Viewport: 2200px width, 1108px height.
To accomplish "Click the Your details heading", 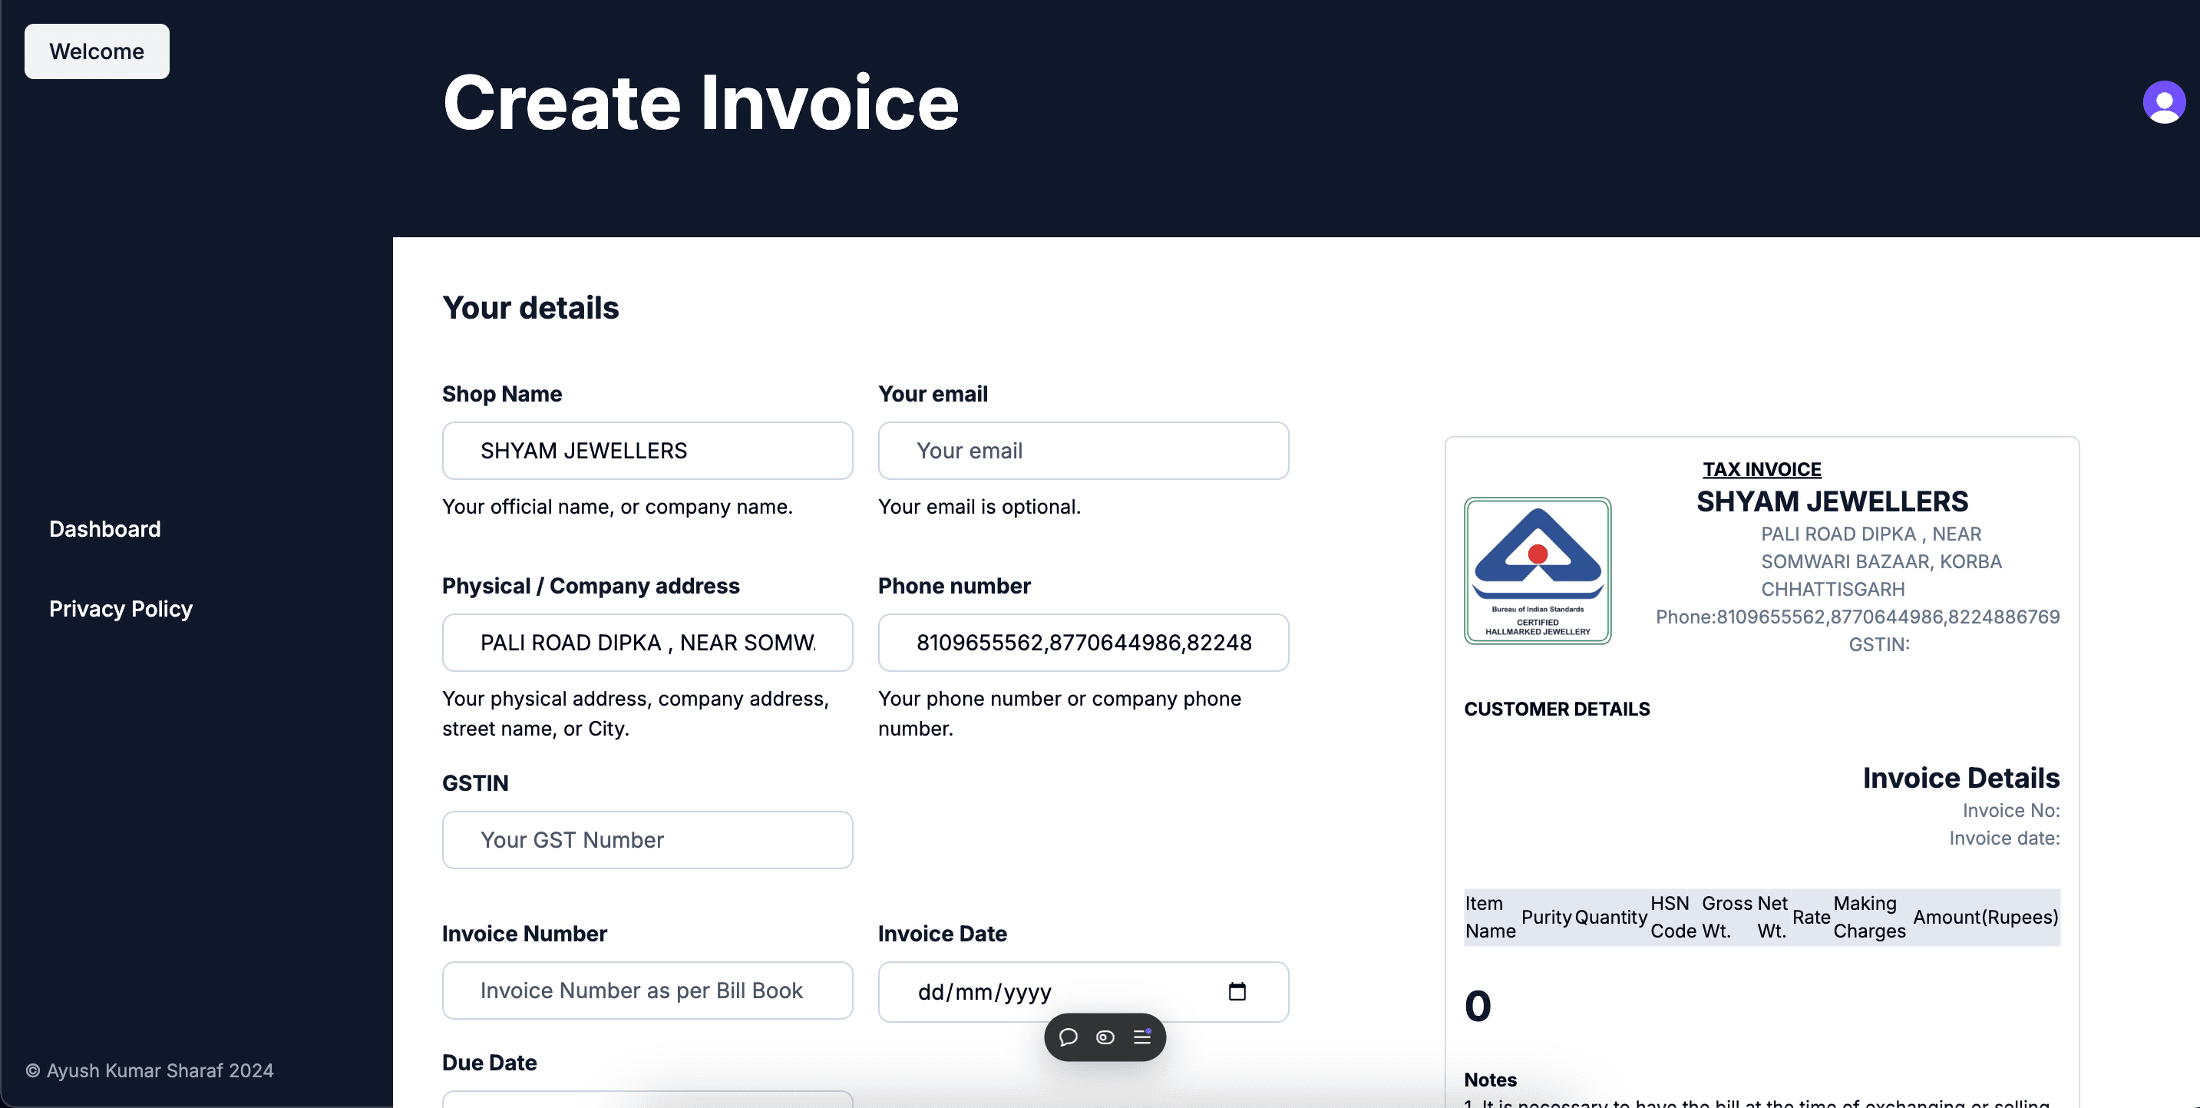I will click(530, 308).
